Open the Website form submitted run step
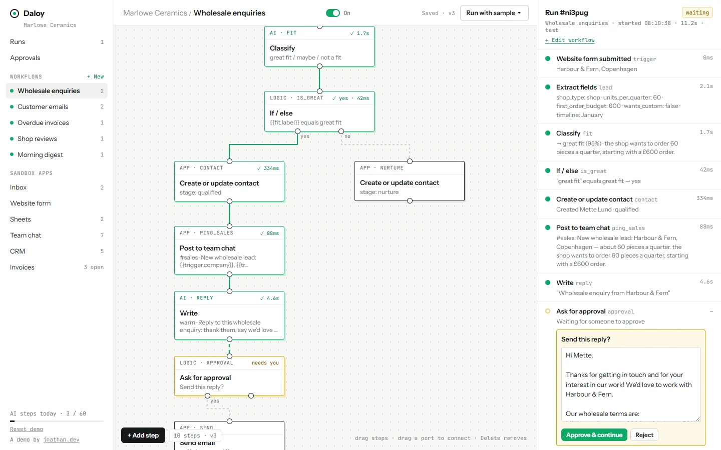The image size is (721, 450). coord(629,63)
